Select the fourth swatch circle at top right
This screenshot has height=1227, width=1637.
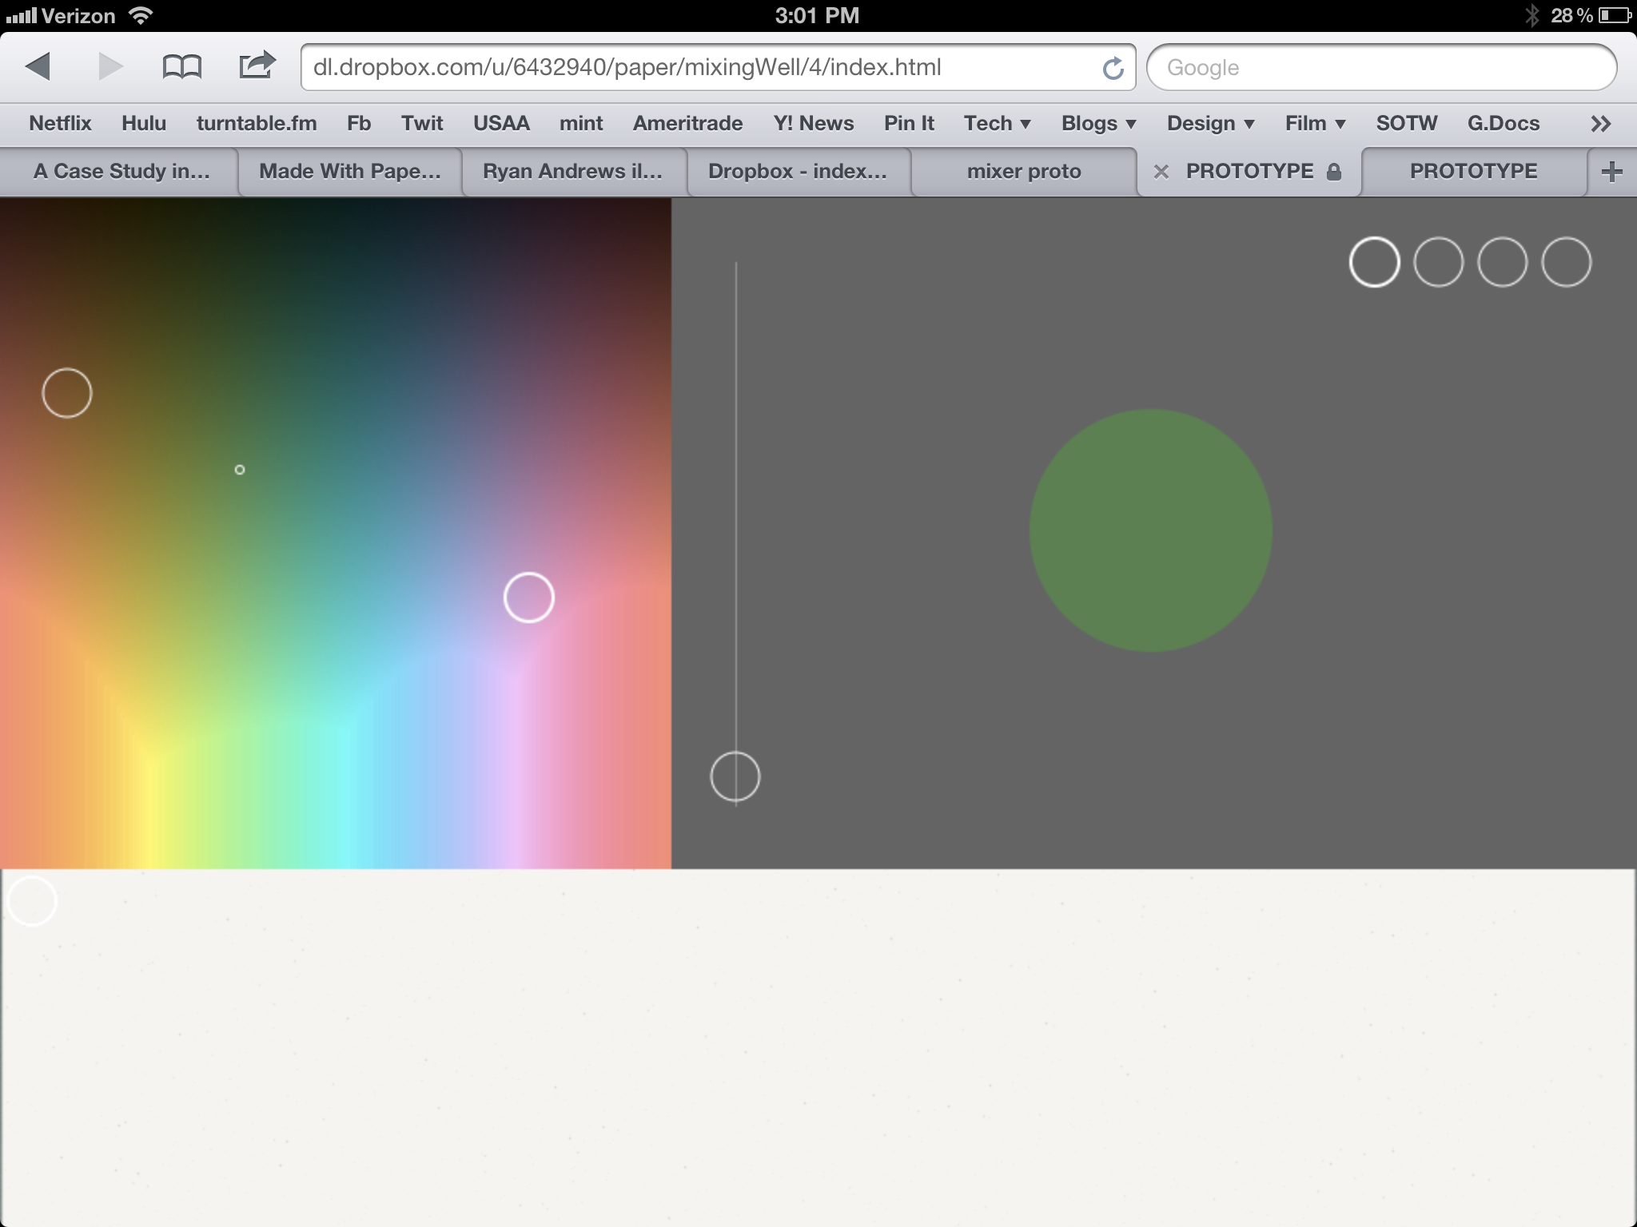[1566, 262]
